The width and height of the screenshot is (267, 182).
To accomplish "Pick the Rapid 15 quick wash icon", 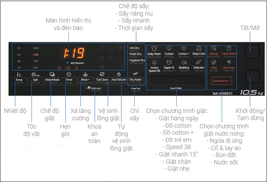I will [169, 63].
